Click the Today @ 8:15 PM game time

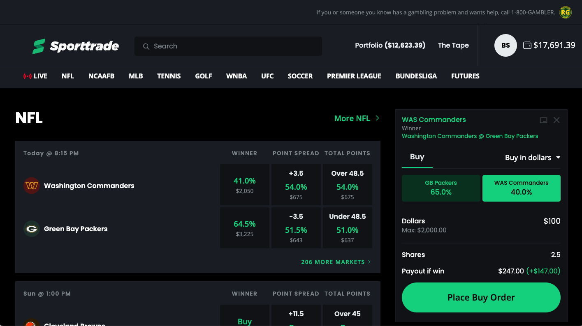[x=51, y=153]
